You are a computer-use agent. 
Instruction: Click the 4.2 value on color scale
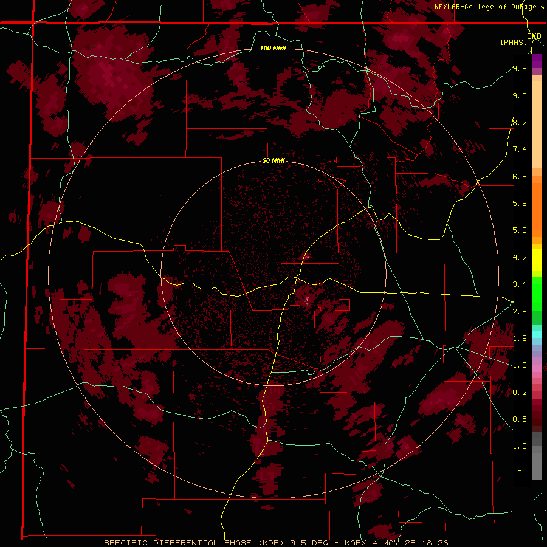tap(520, 258)
